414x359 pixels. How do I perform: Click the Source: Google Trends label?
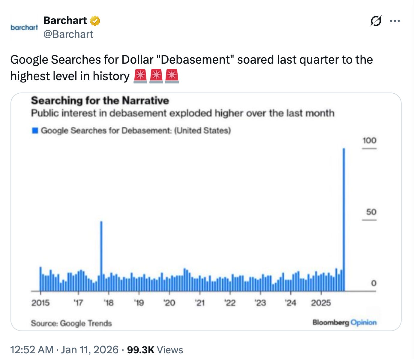pyautogui.click(x=72, y=323)
